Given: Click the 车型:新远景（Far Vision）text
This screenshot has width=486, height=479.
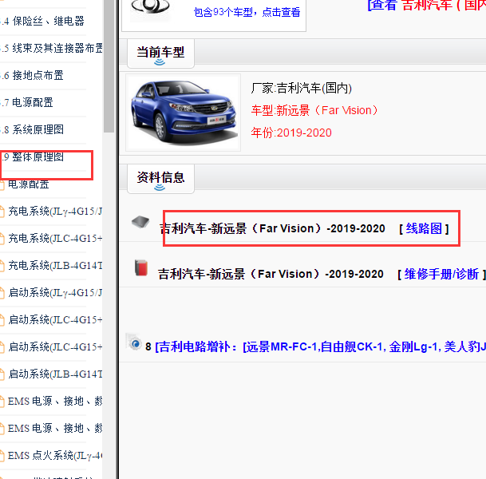Looking at the screenshot, I should [314, 110].
